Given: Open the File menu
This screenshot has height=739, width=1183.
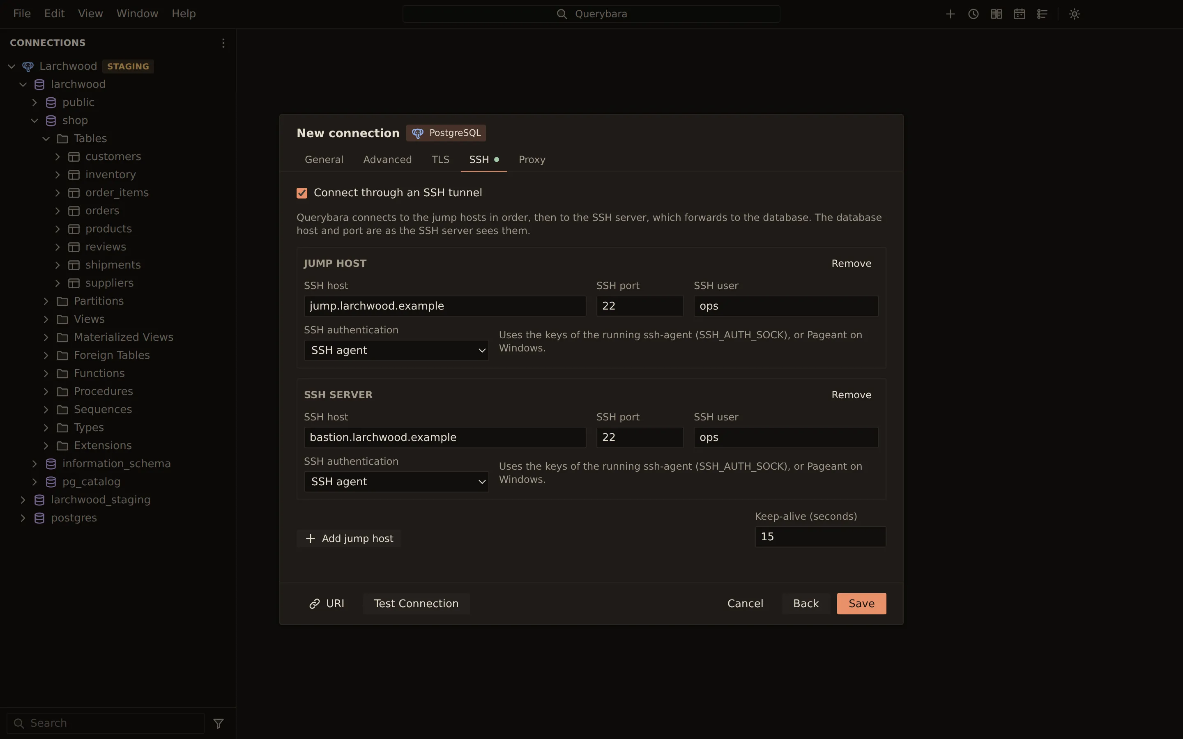Looking at the screenshot, I should point(22,14).
